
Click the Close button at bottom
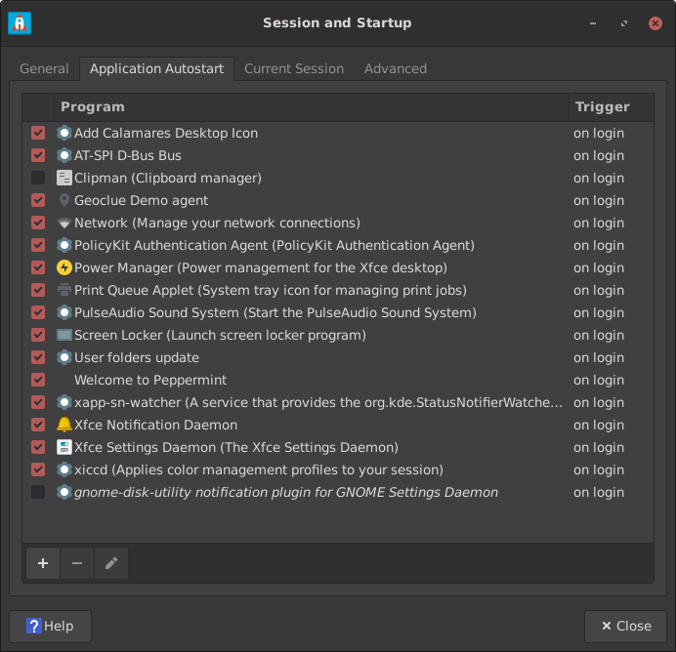click(625, 627)
